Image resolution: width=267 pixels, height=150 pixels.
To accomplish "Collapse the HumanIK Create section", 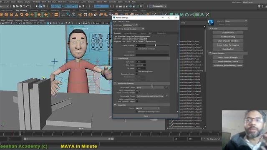I will [210, 29].
